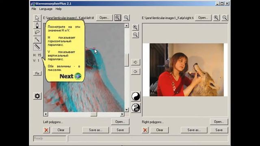This screenshot has width=260, height=146.
Task: Open a right polygons file
Action: tap(219, 122)
